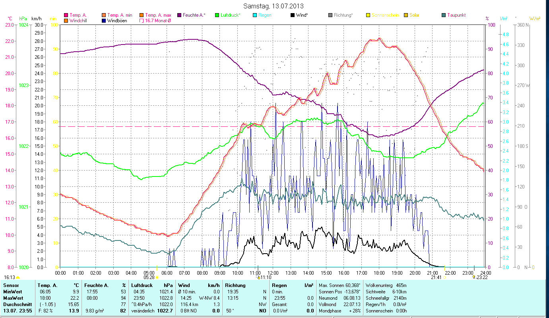Click the Temp. A. min legend swatch

(x=104, y=16)
